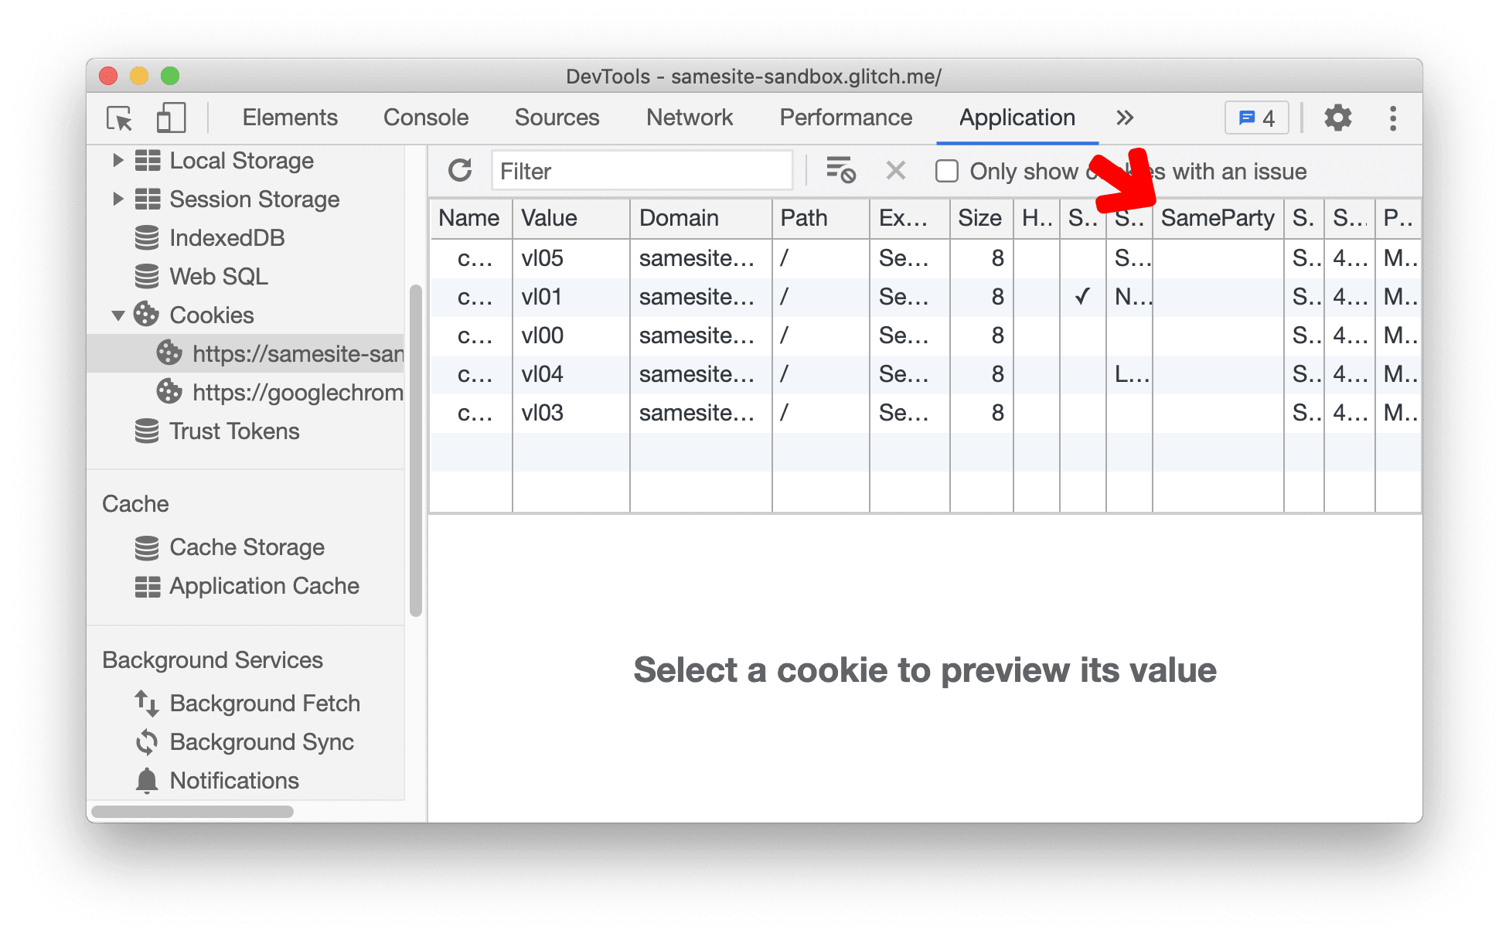
Task: Click the inspect element cursor icon
Action: tap(120, 117)
